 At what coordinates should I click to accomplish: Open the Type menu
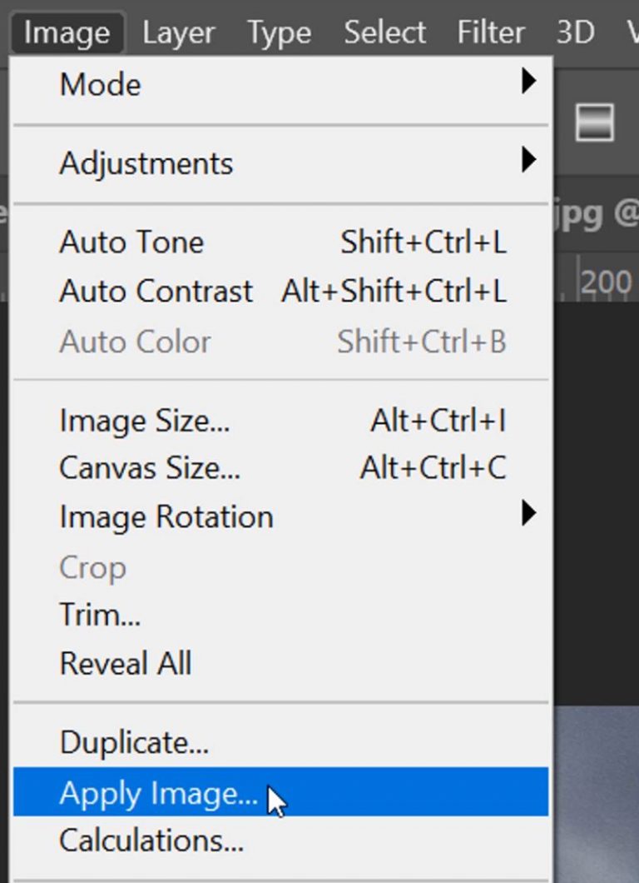(x=278, y=32)
